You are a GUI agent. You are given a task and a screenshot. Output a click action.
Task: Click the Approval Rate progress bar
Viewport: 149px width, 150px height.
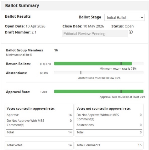pyautogui.click(x=99, y=91)
